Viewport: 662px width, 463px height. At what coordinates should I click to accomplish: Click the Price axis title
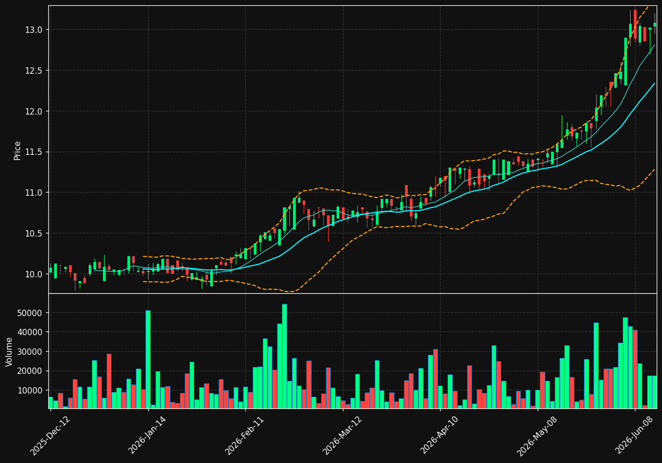pos(18,150)
